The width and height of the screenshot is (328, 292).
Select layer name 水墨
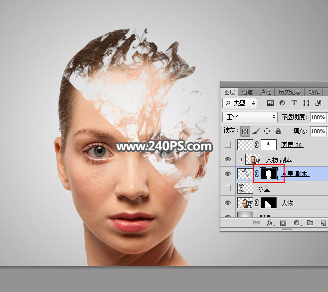(264, 189)
